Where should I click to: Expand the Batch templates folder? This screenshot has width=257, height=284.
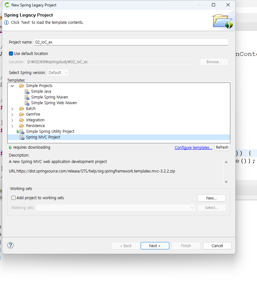[12, 109]
